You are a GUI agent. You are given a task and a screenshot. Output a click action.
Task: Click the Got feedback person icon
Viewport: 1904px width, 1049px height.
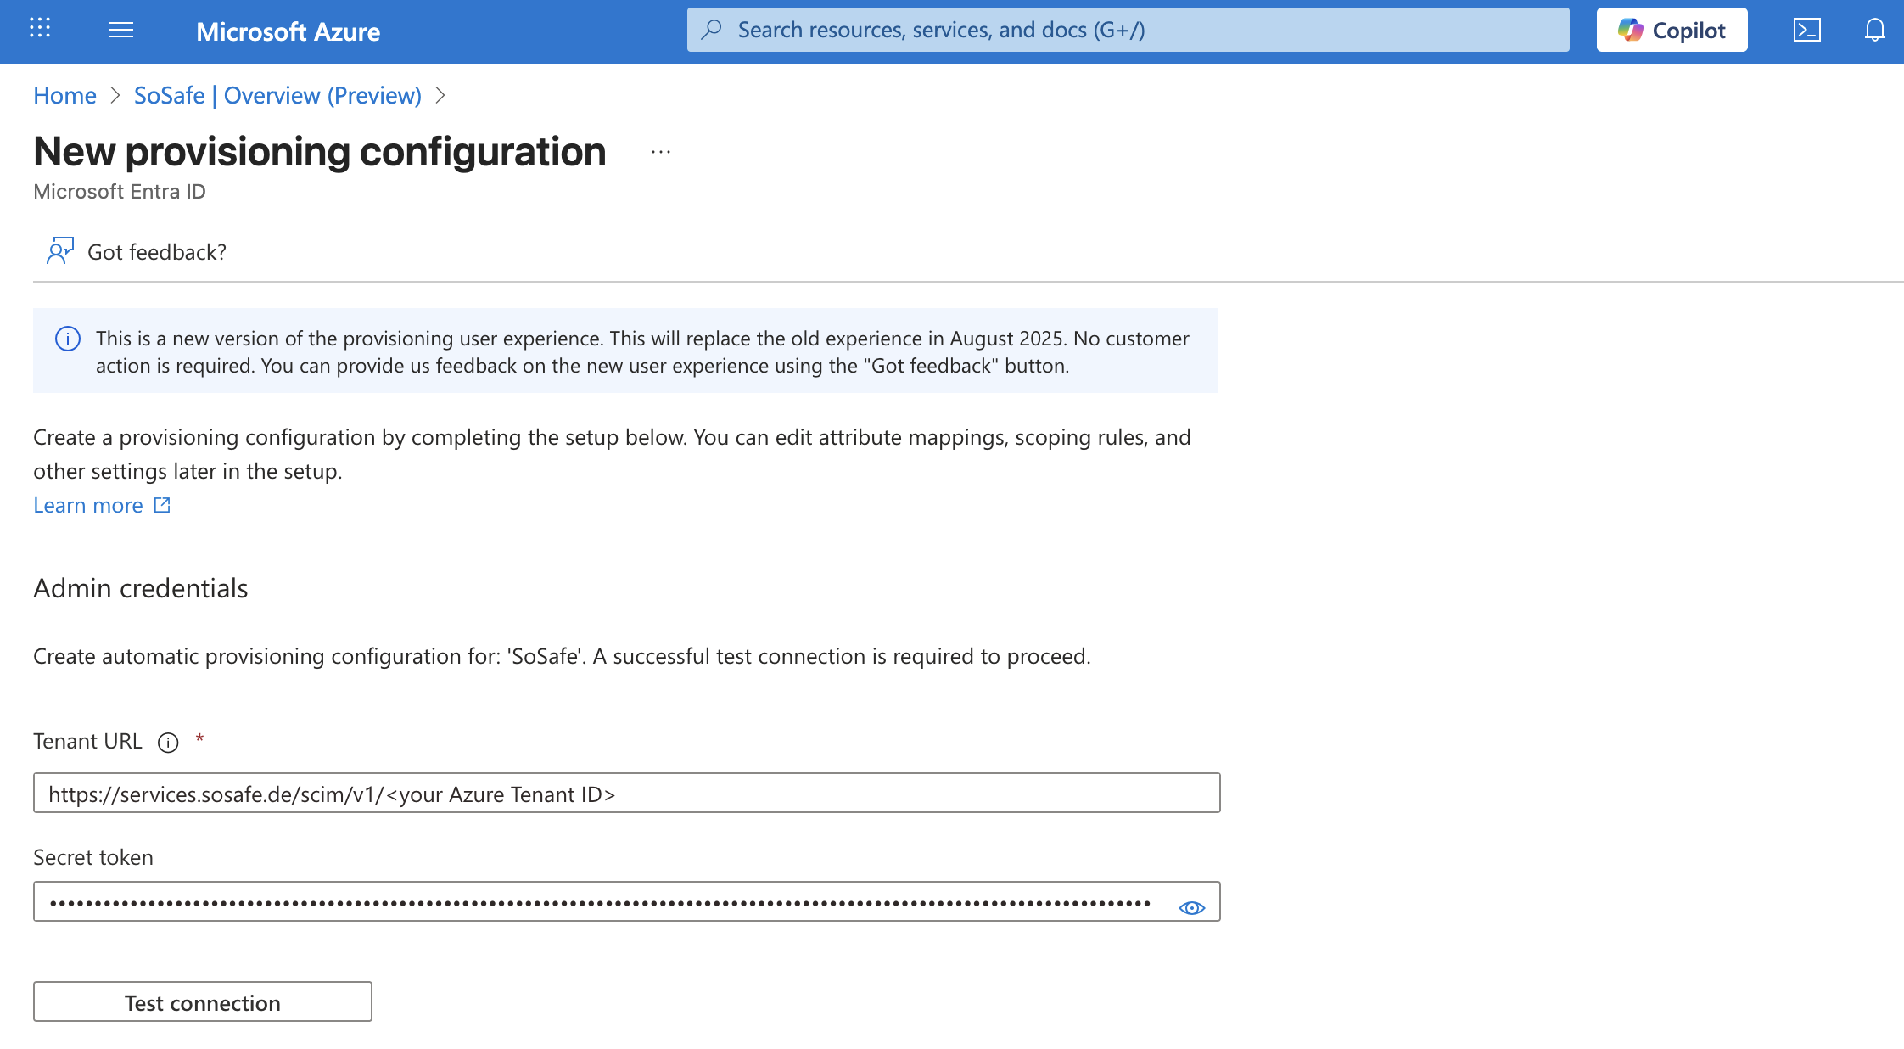point(59,251)
